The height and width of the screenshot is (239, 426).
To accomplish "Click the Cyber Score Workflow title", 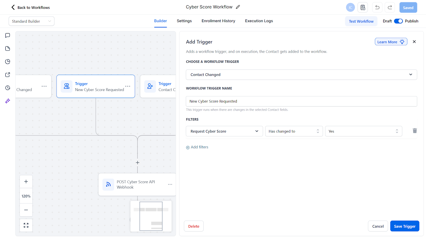I will click(x=209, y=7).
